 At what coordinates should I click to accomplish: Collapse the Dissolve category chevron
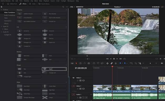pos(66,10)
